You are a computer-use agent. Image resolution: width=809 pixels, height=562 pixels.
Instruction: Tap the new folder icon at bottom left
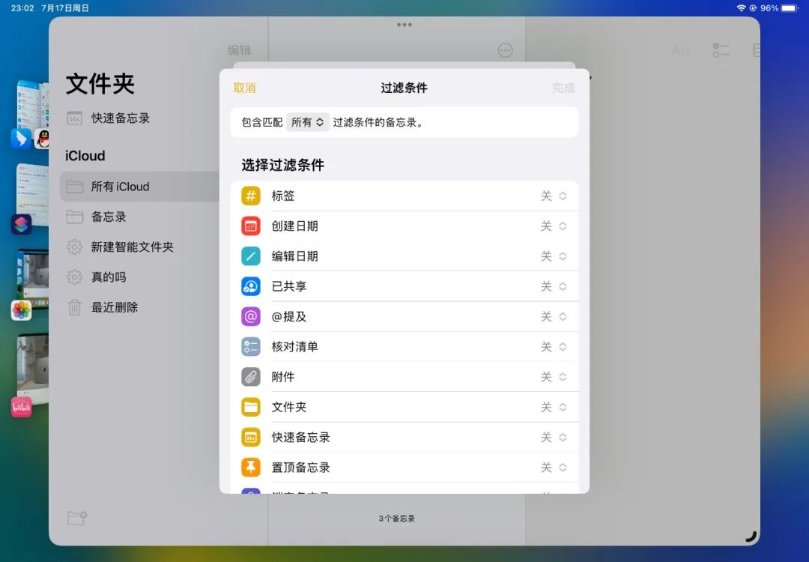[76, 517]
